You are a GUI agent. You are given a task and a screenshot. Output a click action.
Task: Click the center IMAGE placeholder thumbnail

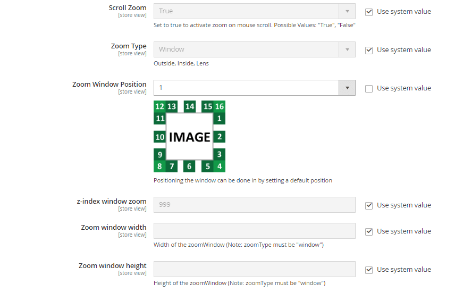click(190, 137)
